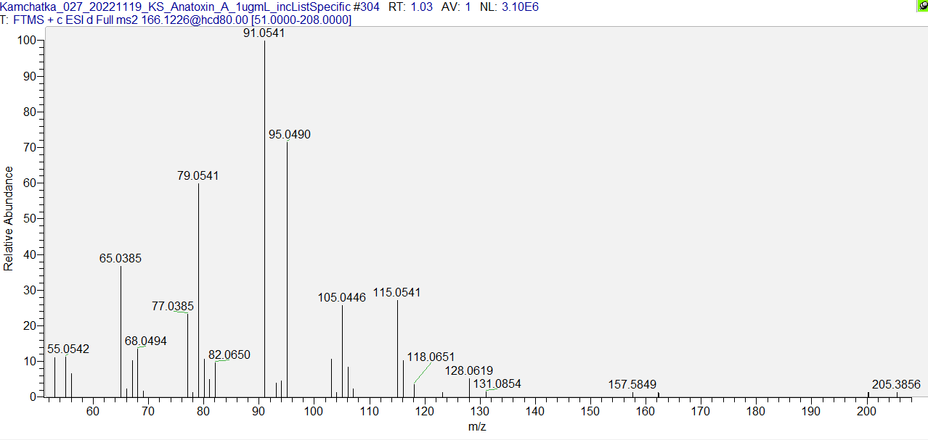Click the 118.0651 peak label
Image resolution: width=928 pixels, height=440 pixels.
point(431,357)
